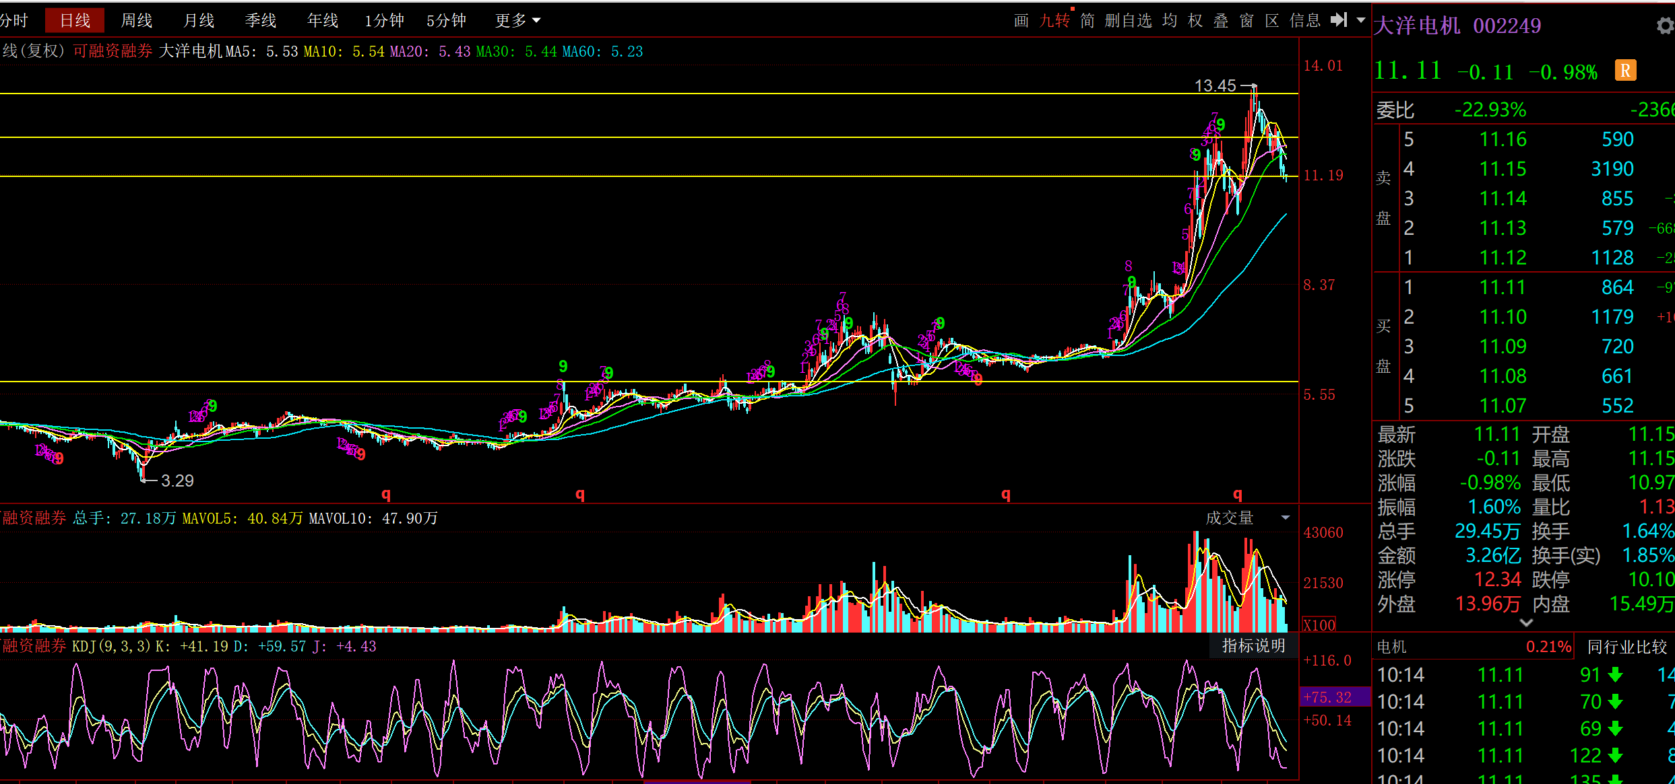
Task: Toggle the 简 simplified view
Action: [x=1087, y=20]
